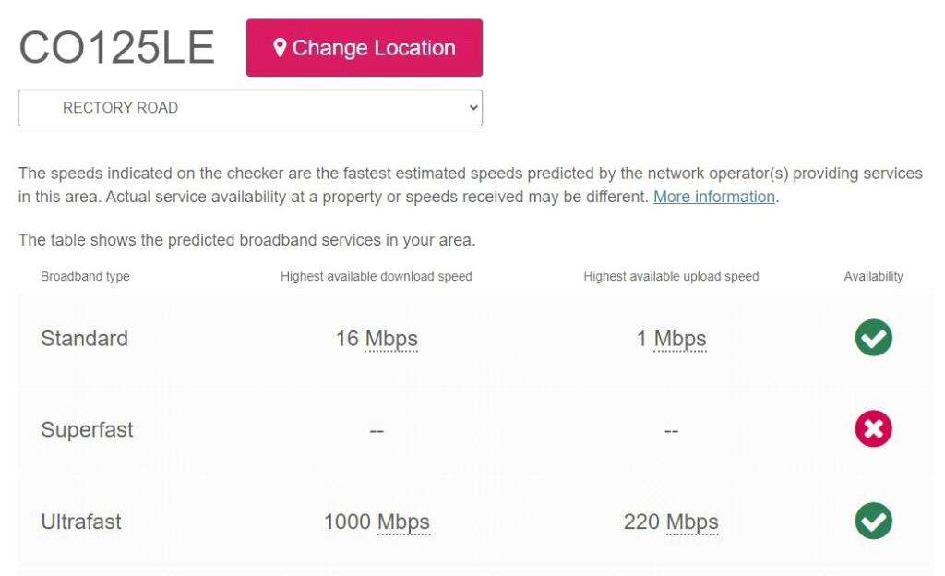The image size is (945, 576).
Task: Click the green check icon for Standard
Action: [873, 338]
